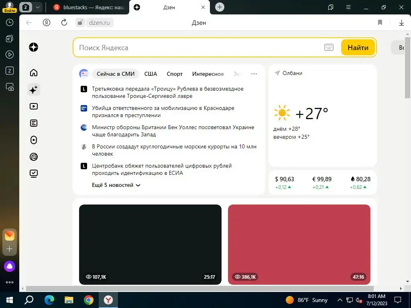This screenshot has width=411, height=308.
Task: Open video player icon in browser sidebar
Action: [10, 55]
